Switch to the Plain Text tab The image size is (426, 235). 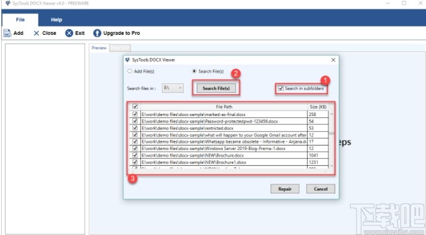click(120, 48)
